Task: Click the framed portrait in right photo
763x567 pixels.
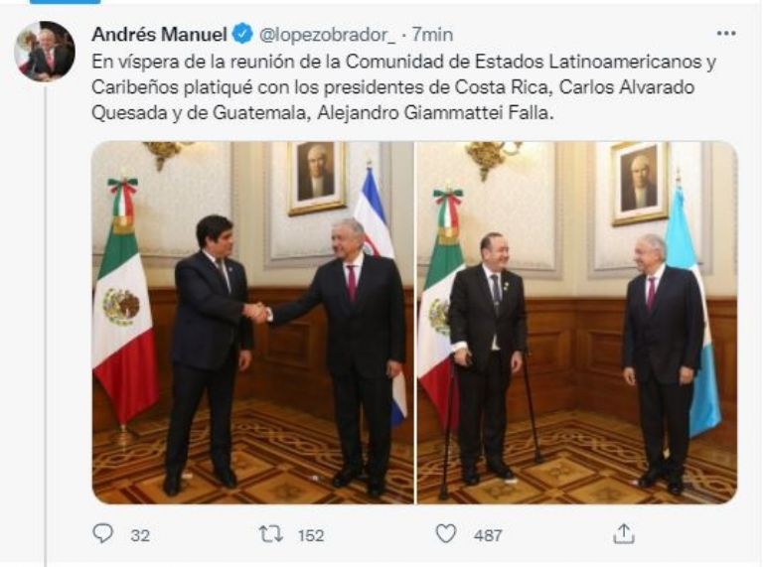Action: pos(640,184)
